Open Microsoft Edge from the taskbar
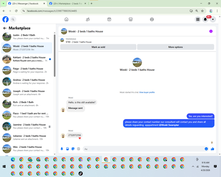Viewport: 221px width, 177px height. point(13,159)
